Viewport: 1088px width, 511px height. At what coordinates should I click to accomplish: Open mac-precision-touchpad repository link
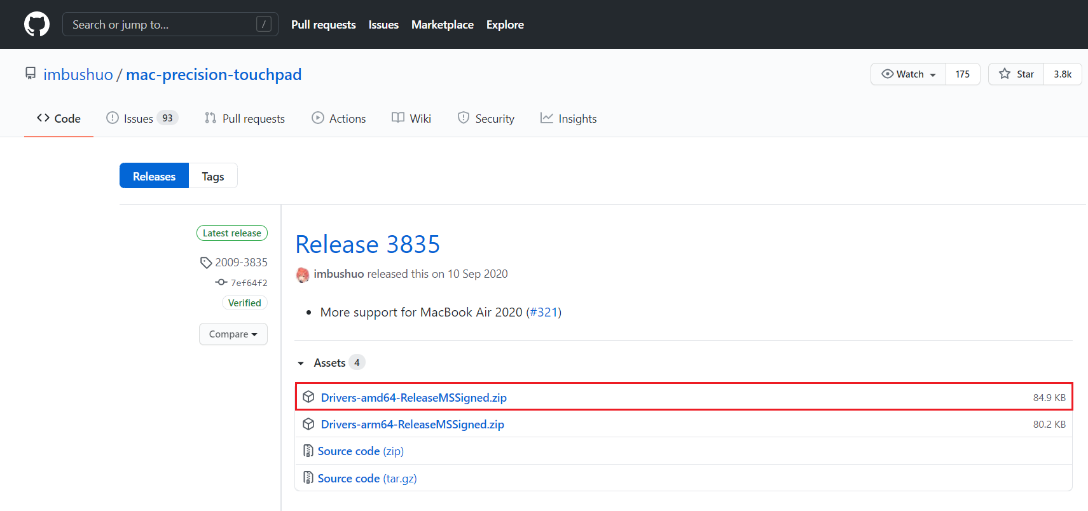[214, 74]
